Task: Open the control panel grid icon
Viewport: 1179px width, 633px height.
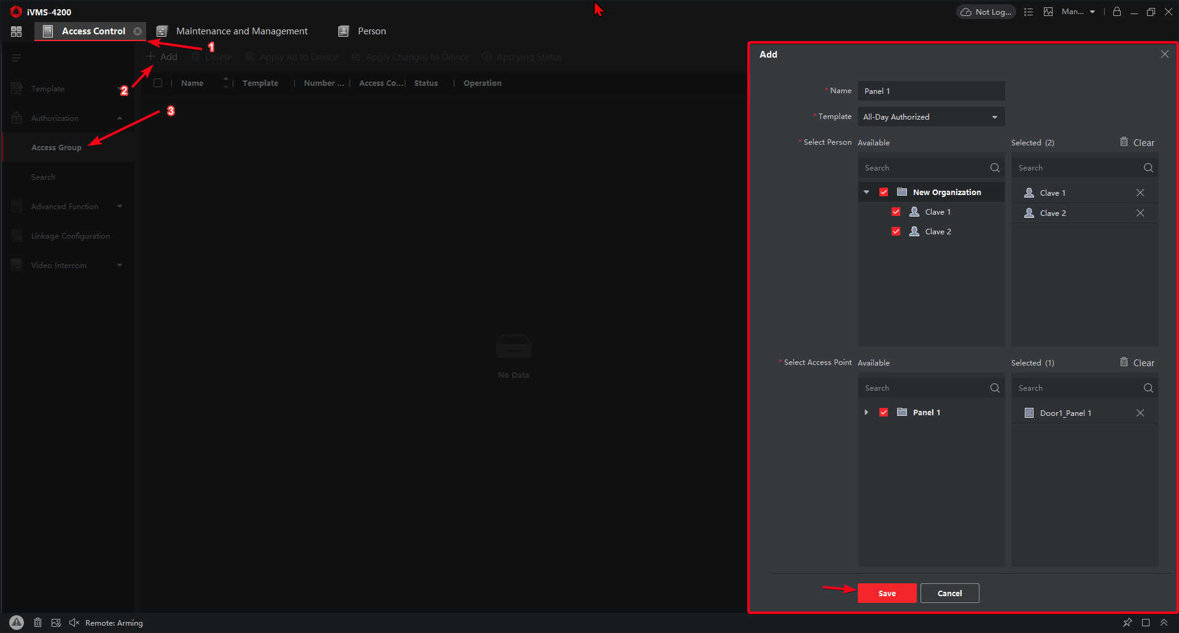Action: click(17, 31)
